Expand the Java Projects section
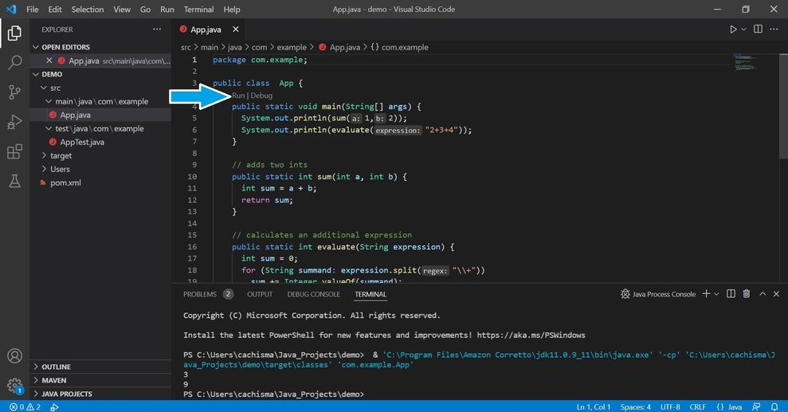The image size is (788, 412). click(x=100, y=394)
